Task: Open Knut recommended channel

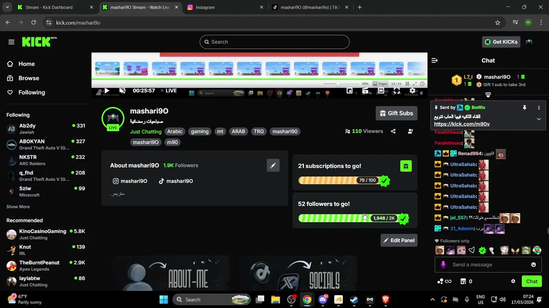Action: click(x=45, y=250)
